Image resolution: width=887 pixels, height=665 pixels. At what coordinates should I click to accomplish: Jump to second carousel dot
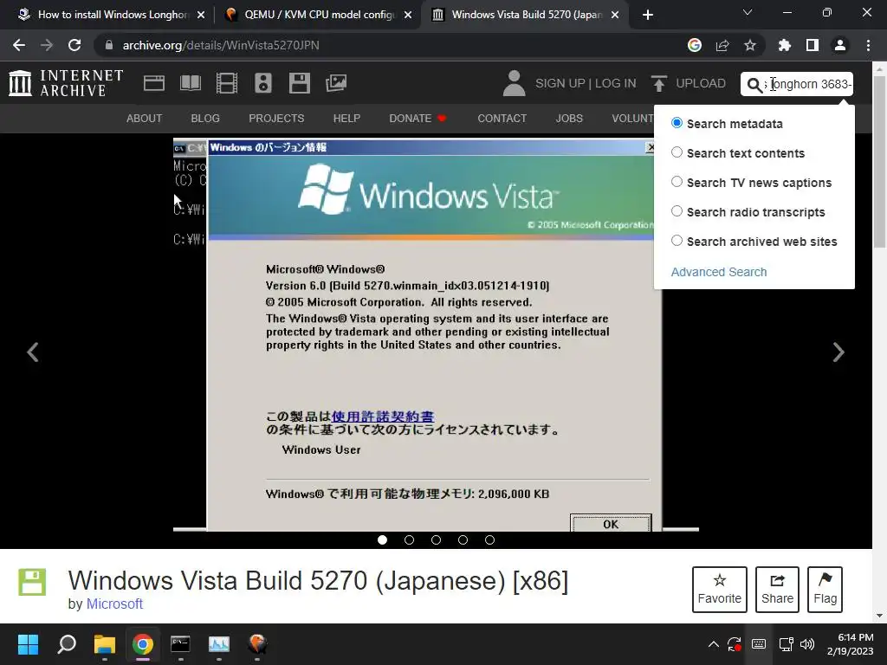(x=409, y=540)
